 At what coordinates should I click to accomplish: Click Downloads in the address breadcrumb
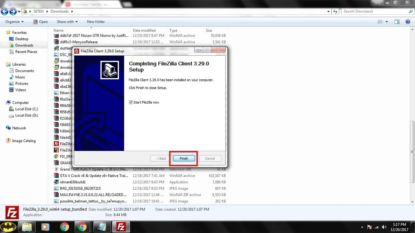tap(59, 11)
